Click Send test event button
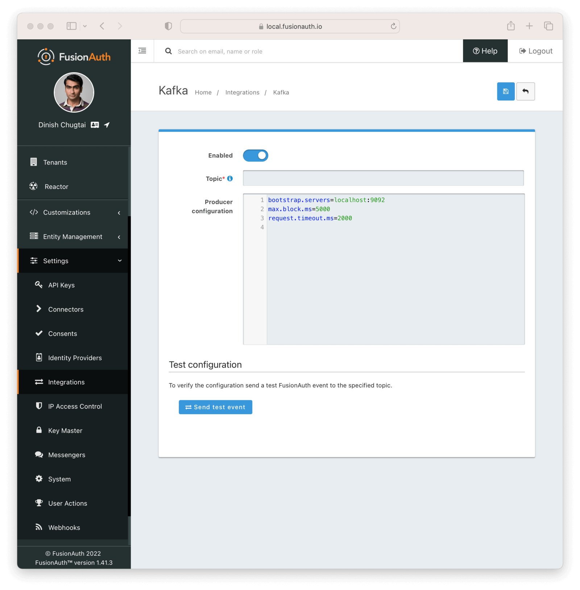580x590 pixels. click(x=215, y=407)
